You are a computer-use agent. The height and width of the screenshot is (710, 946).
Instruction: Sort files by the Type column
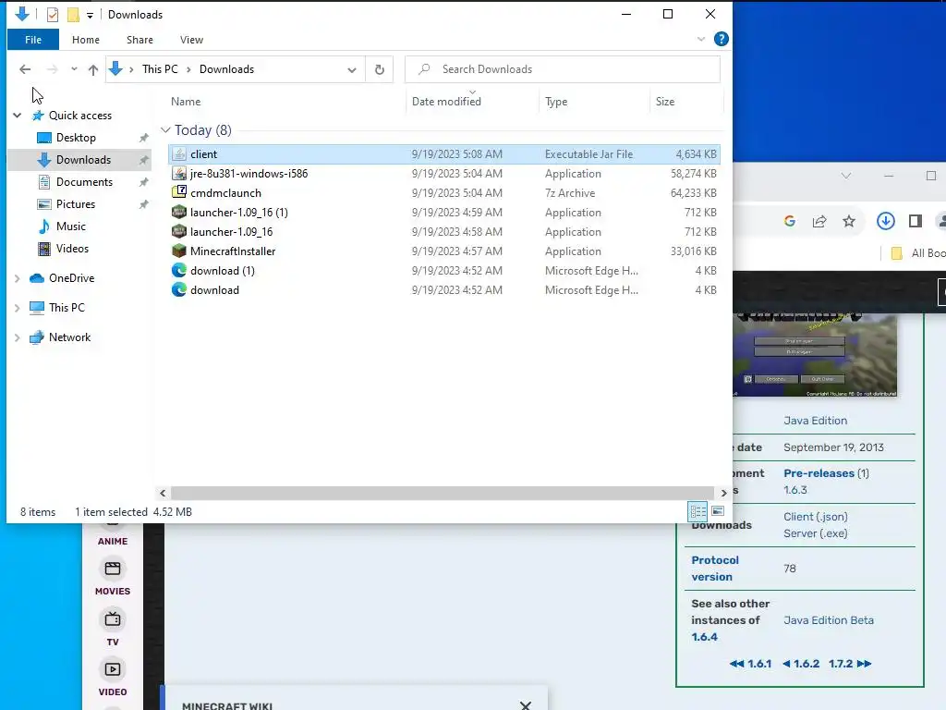pos(556,102)
